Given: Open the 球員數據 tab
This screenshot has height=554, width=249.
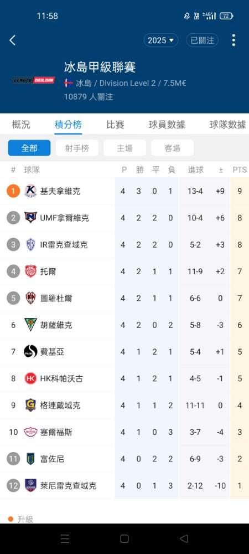Looking at the screenshot, I should [167, 124].
